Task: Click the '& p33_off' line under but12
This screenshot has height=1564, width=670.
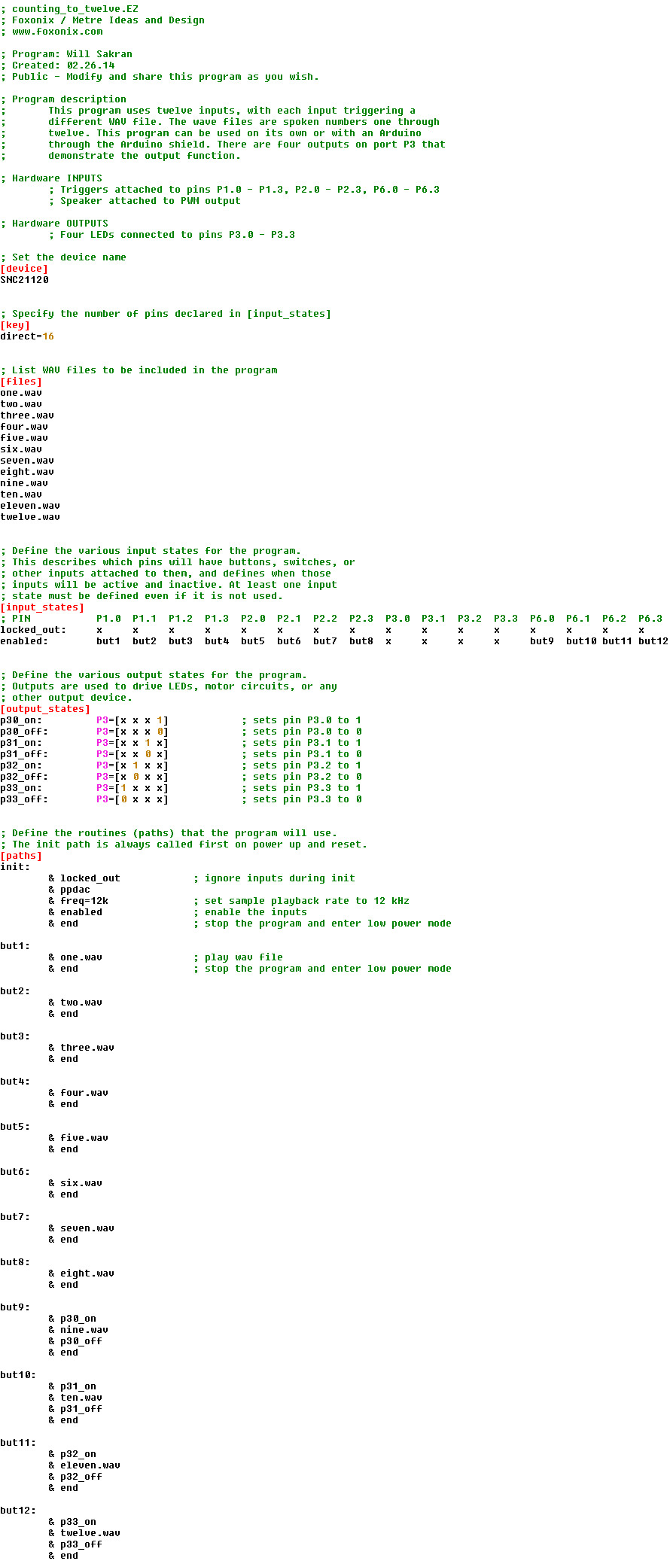Action: [75, 1544]
